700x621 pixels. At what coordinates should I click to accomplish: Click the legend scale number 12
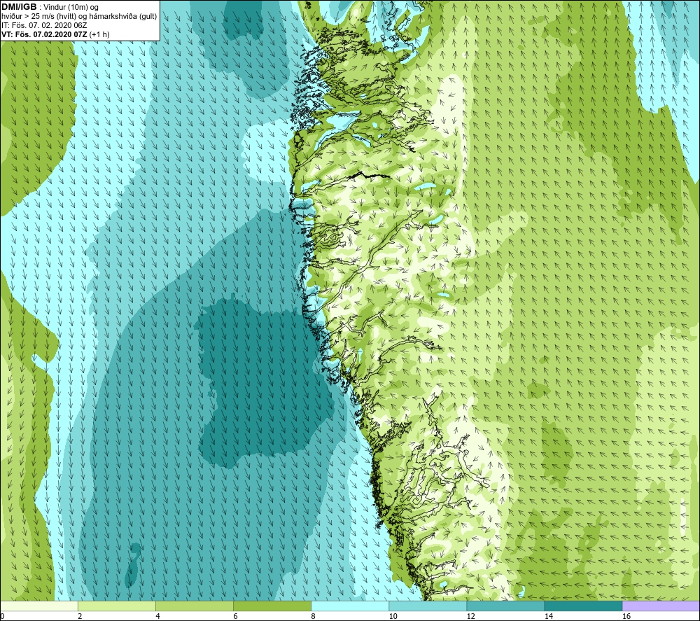[470, 616]
